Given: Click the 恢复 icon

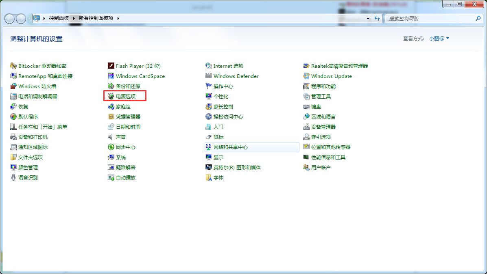Looking at the screenshot, I should tap(13, 106).
